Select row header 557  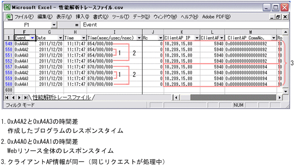(x=9, y=67)
